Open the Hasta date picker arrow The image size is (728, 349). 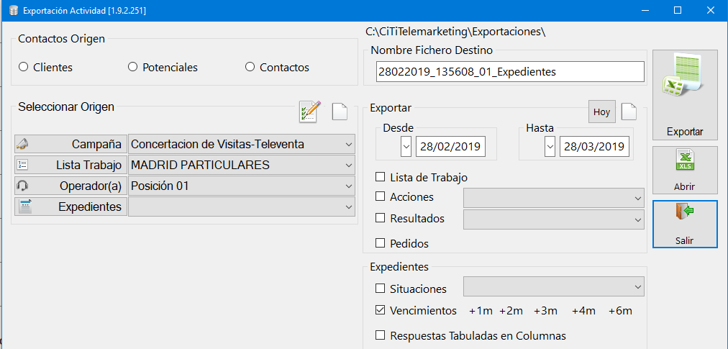click(550, 147)
